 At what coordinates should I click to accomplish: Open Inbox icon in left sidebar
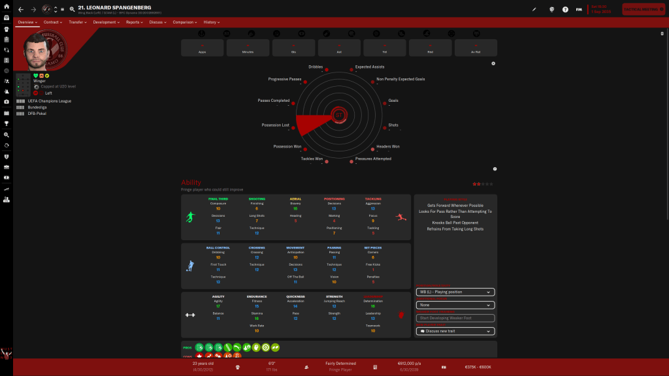6,18
